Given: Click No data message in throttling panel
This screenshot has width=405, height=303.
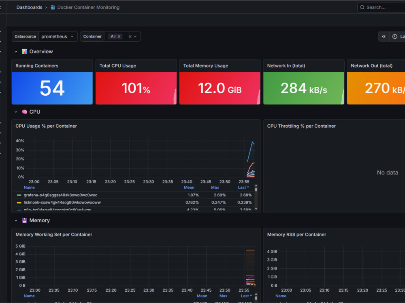Looking at the screenshot, I should [x=388, y=173].
